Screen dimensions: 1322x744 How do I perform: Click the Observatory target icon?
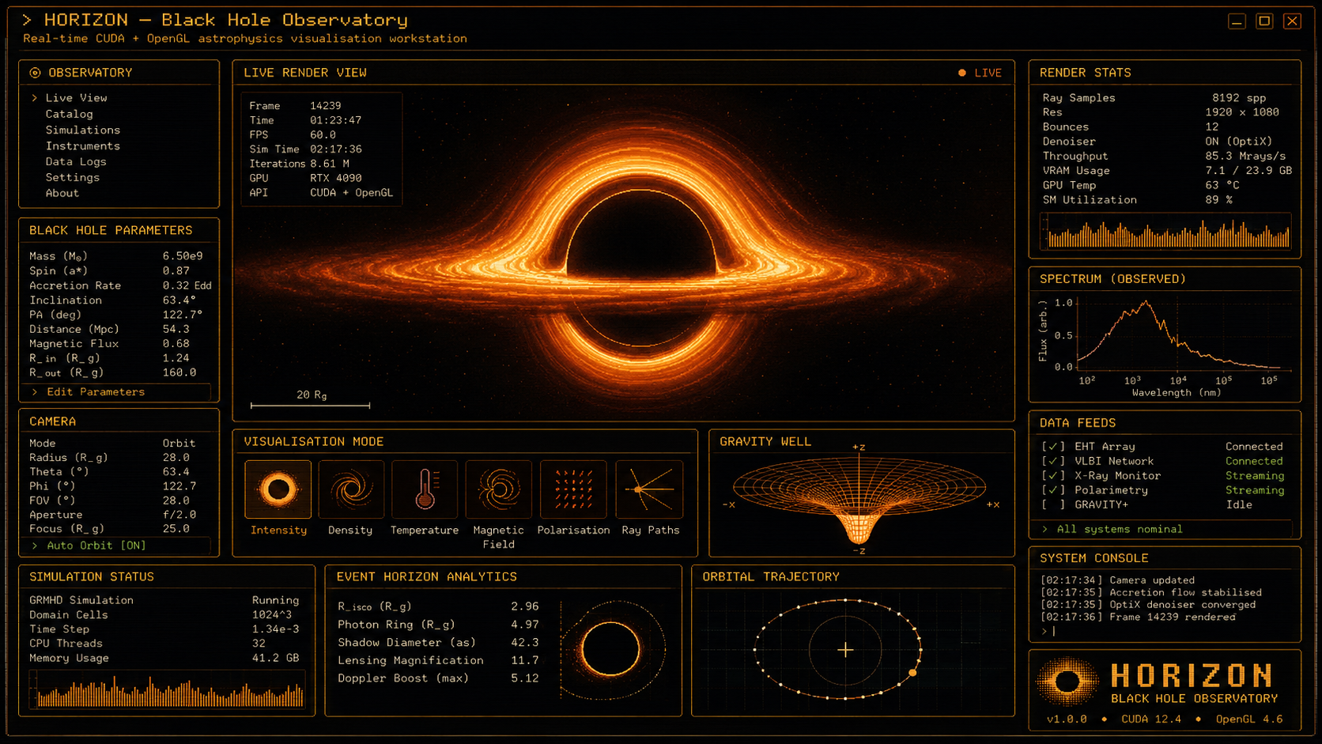pyautogui.click(x=35, y=73)
